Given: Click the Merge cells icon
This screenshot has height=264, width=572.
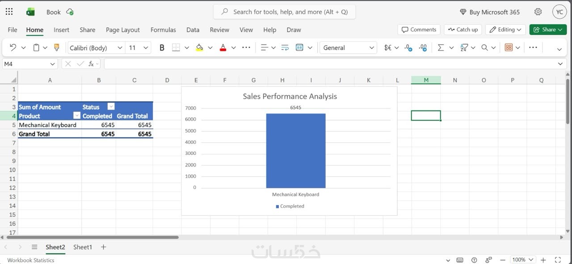Looking at the screenshot, I should (x=299, y=48).
